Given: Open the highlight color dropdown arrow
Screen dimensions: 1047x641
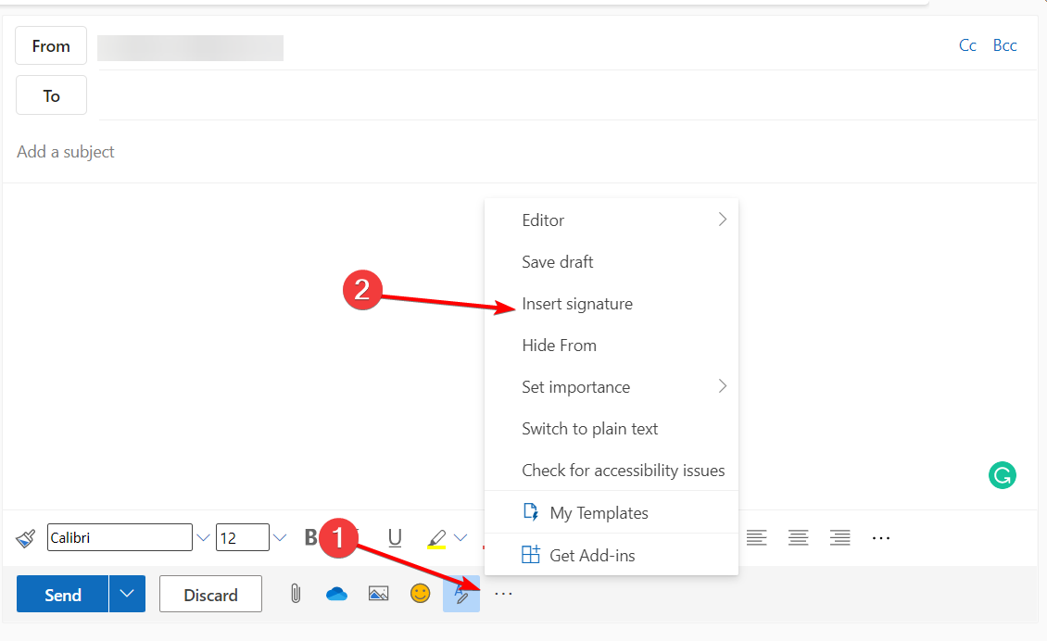Looking at the screenshot, I should point(460,537).
